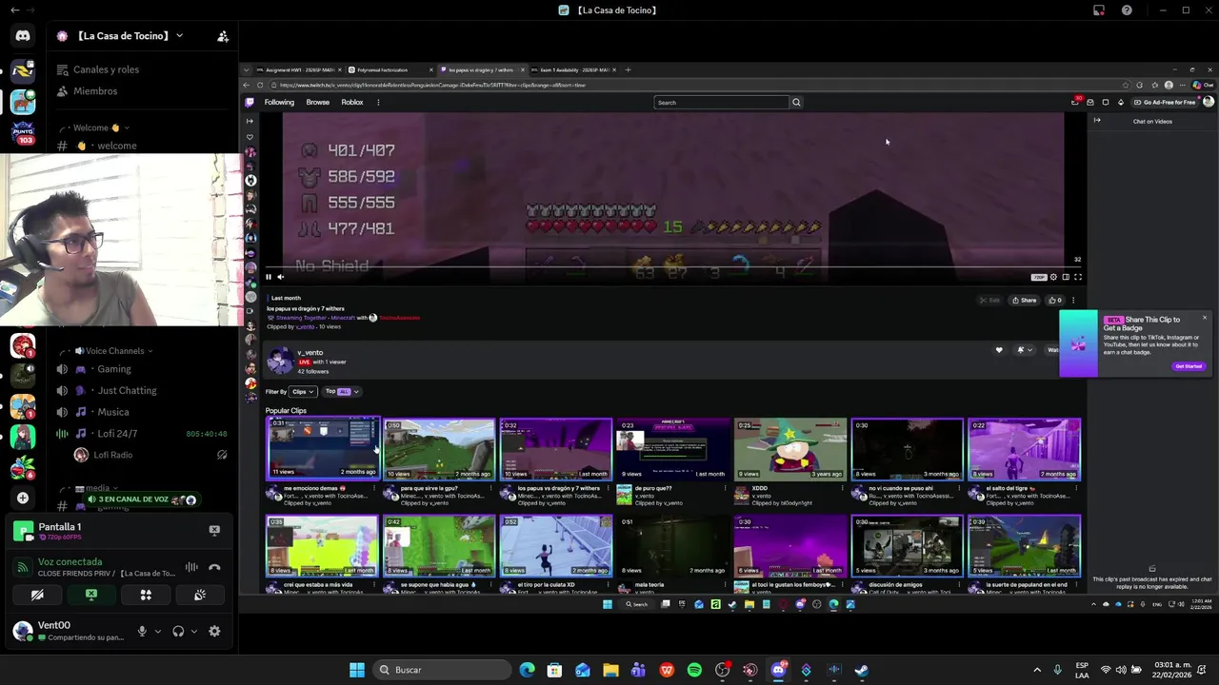Open Discord direct messages home icon
The image size is (1219, 685).
[23, 36]
